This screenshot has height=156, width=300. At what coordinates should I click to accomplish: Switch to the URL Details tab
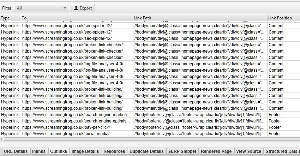click(16, 151)
